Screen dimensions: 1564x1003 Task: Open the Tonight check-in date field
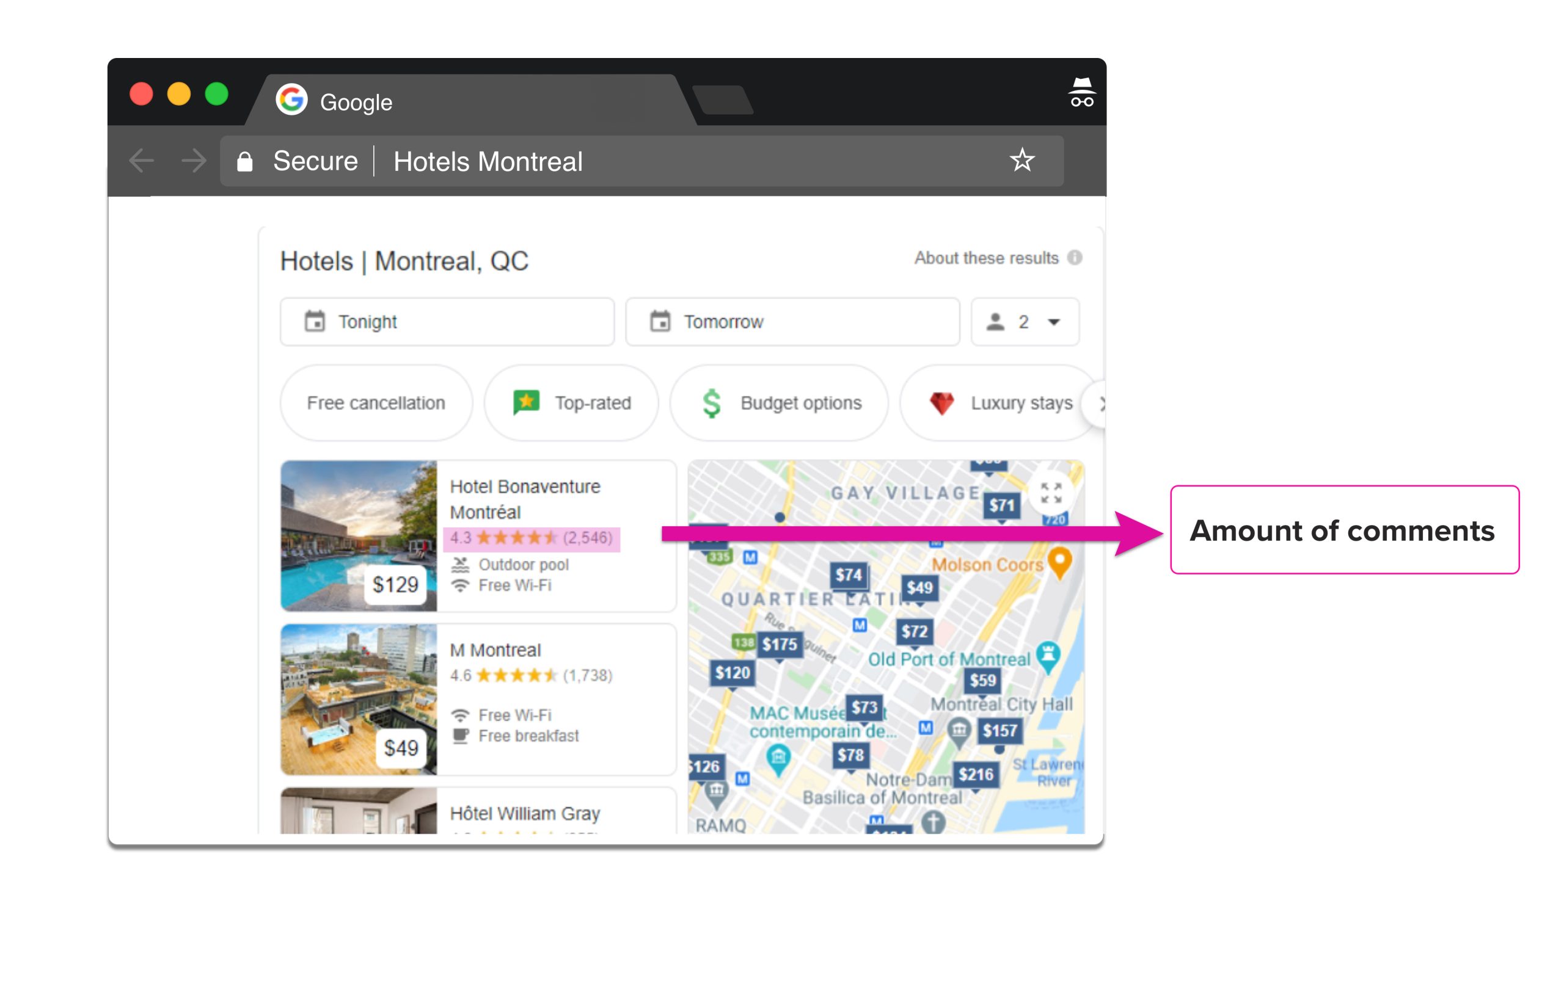pos(447,322)
